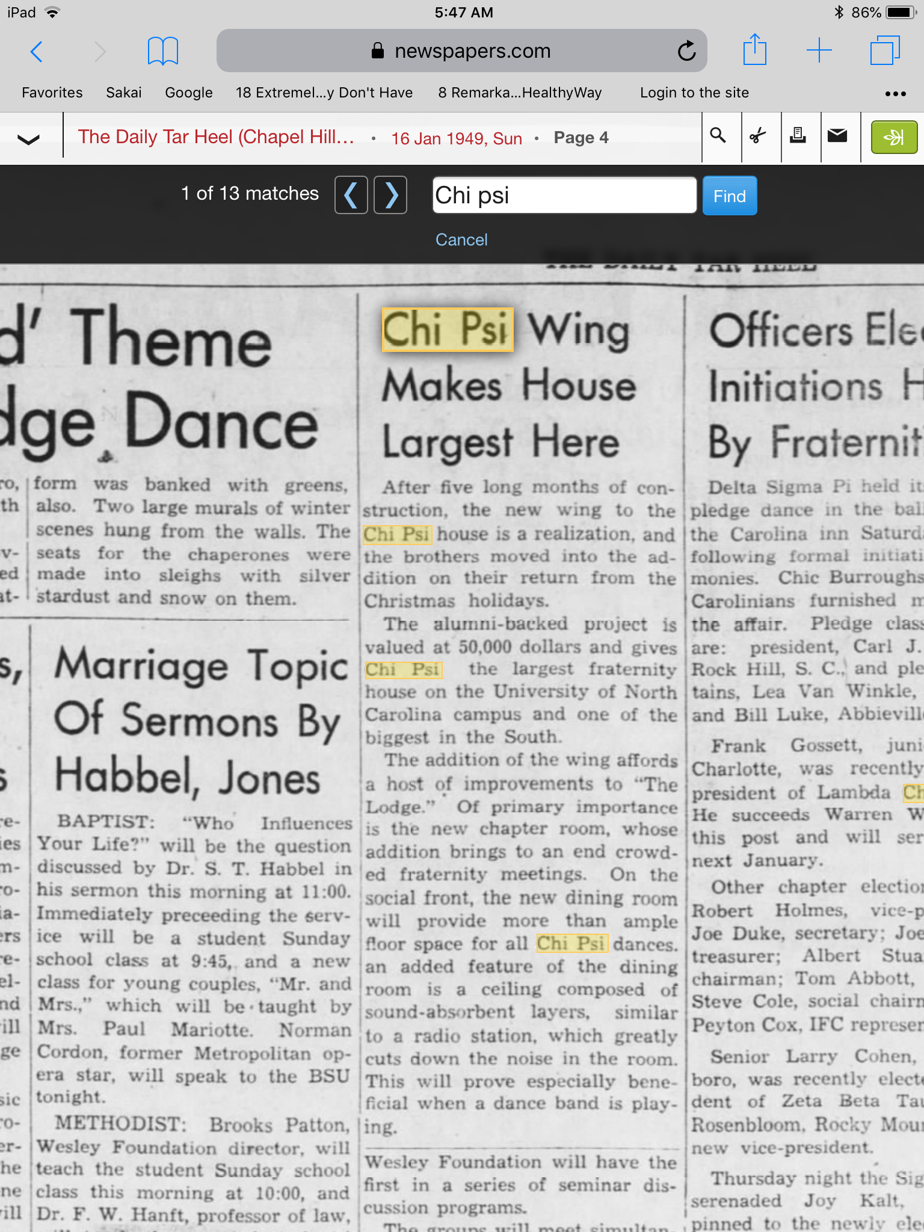Click the magnifying glass search icon
Screen dimensions: 924x1232
pyautogui.click(x=718, y=136)
